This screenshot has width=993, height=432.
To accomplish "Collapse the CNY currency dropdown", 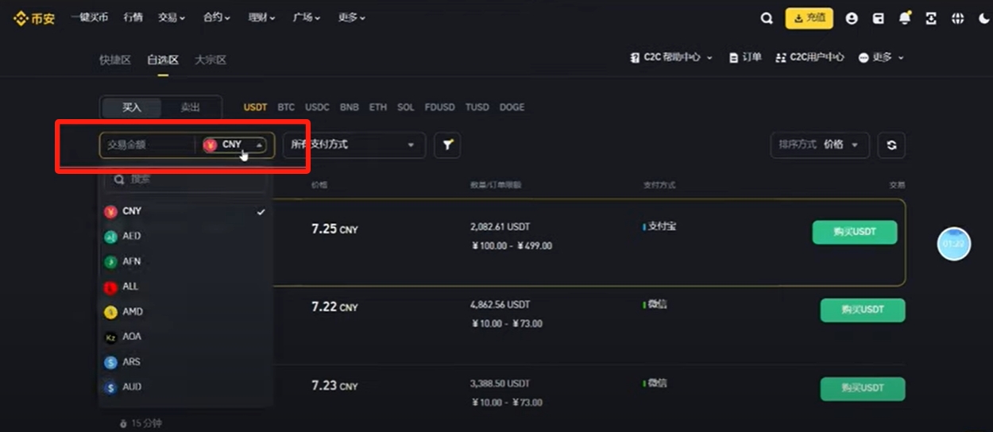I will tap(234, 145).
